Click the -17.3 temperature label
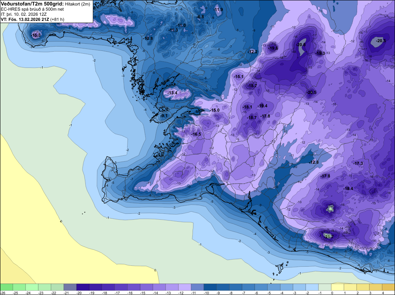 [x=358, y=163]
